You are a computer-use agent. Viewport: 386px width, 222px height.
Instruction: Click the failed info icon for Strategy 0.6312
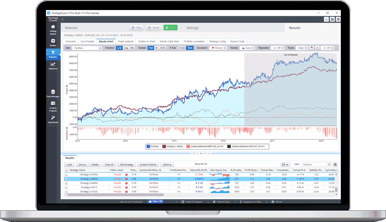tap(126, 187)
